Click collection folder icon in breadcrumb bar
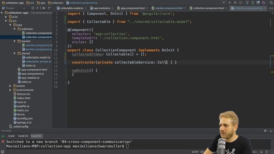274x154 pixels. click(50, 3)
